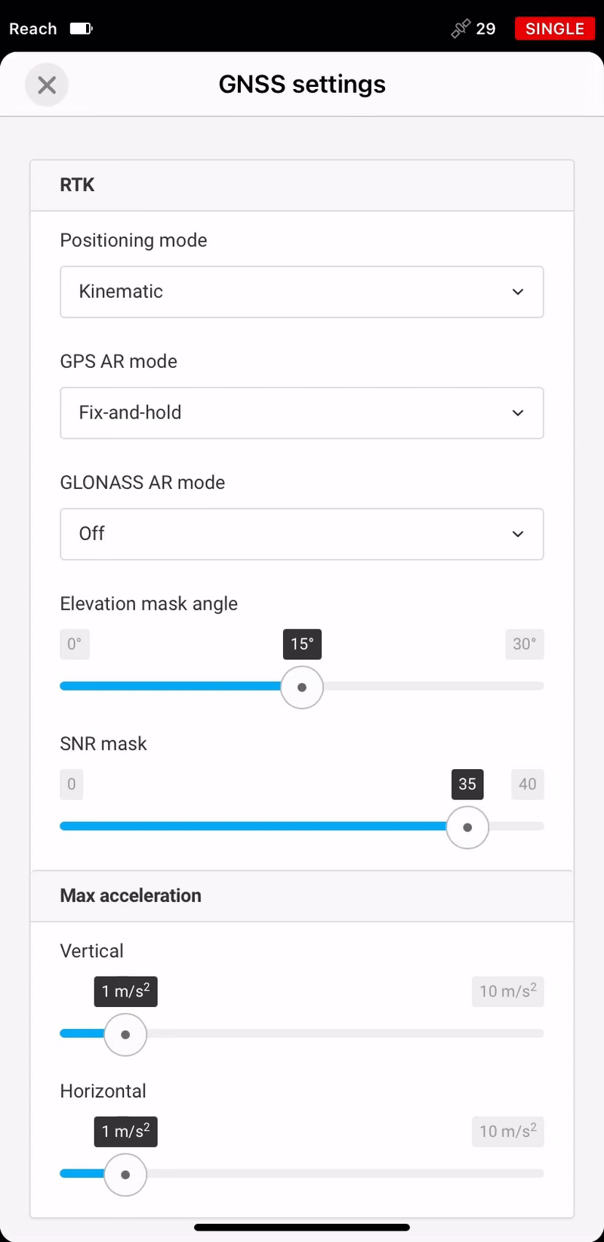Open the GPS AR mode dropdown
The height and width of the screenshot is (1242, 604).
point(302,412)
